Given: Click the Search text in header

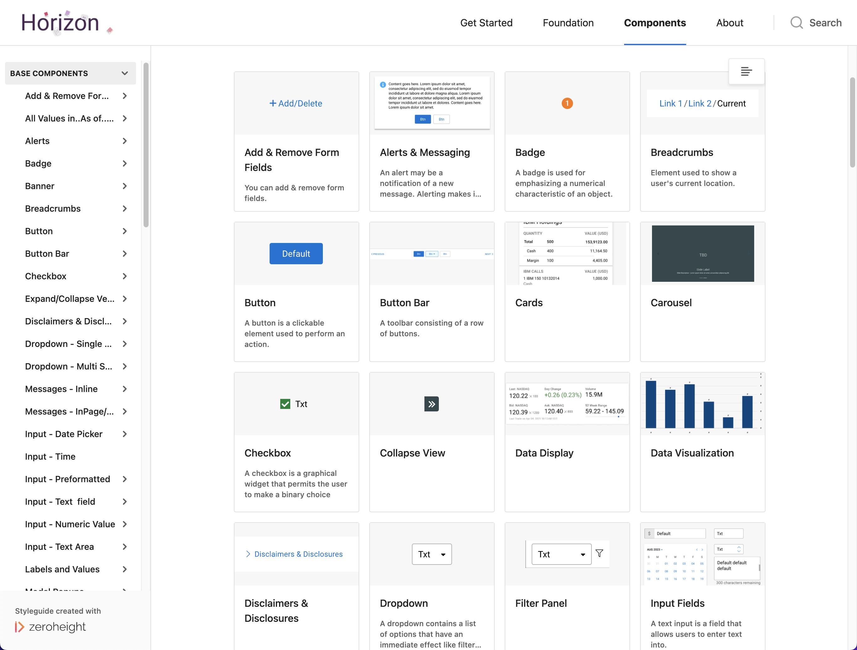Looking at the screenshot, I should click(825, 23).
